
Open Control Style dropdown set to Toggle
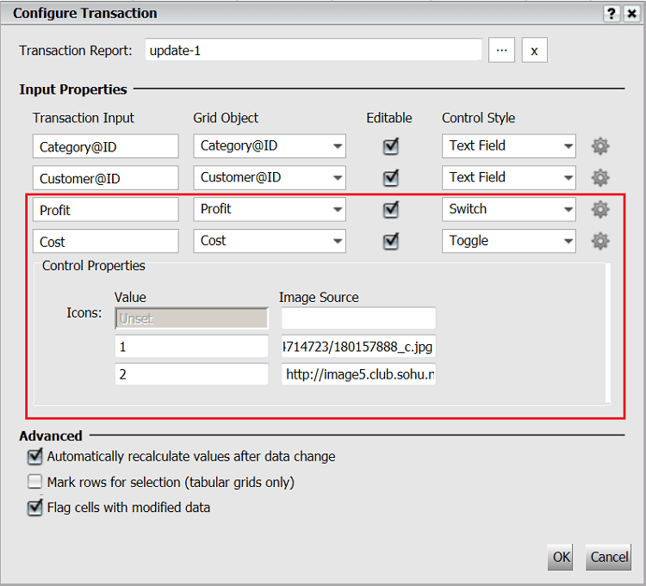pyautogui.click(x=509, y=241)
